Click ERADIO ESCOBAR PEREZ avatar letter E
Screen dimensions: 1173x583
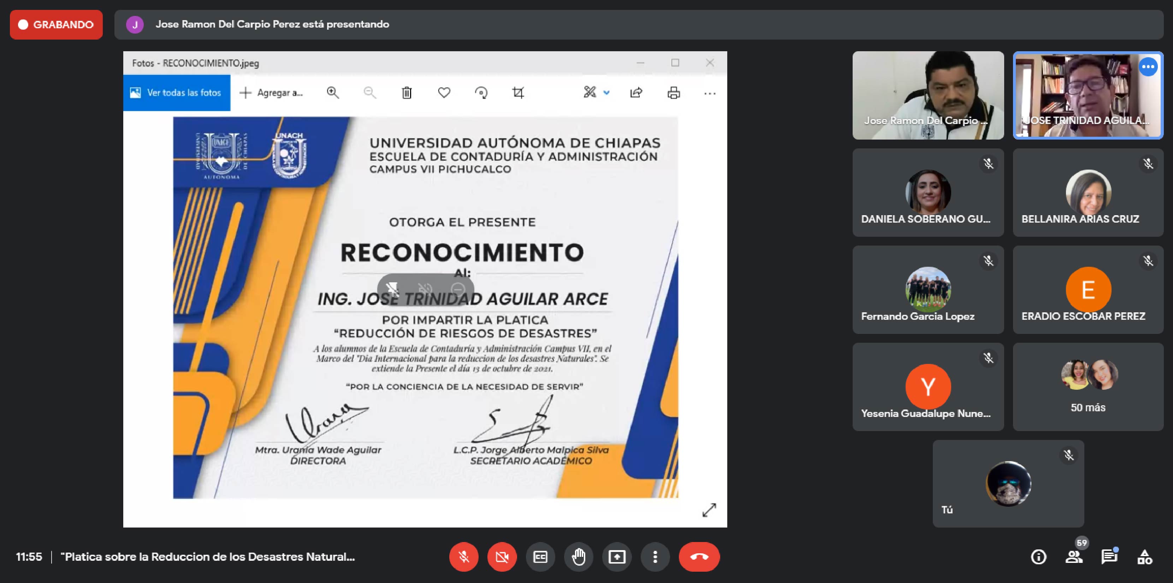(x=1088, y=290)
